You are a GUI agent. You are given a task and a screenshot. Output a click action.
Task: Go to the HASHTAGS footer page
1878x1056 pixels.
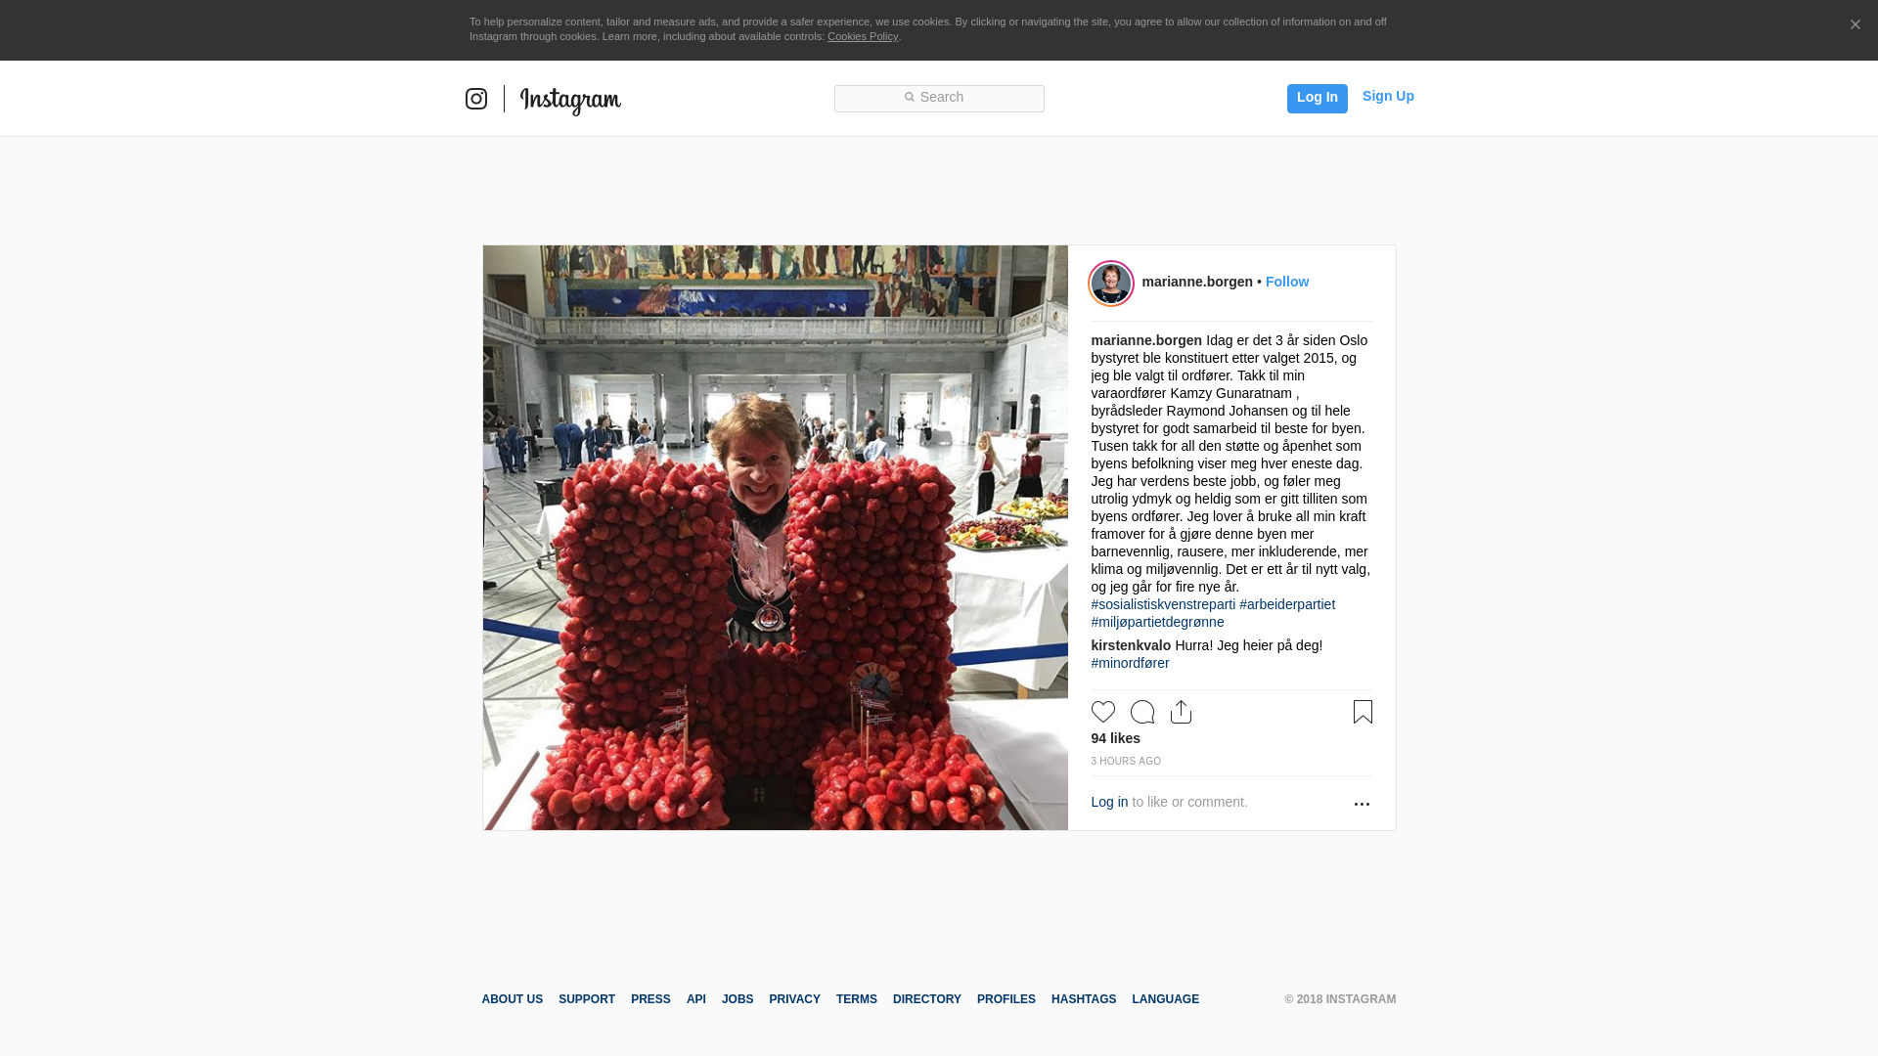pyautogui.click(x=1084, y=999)
